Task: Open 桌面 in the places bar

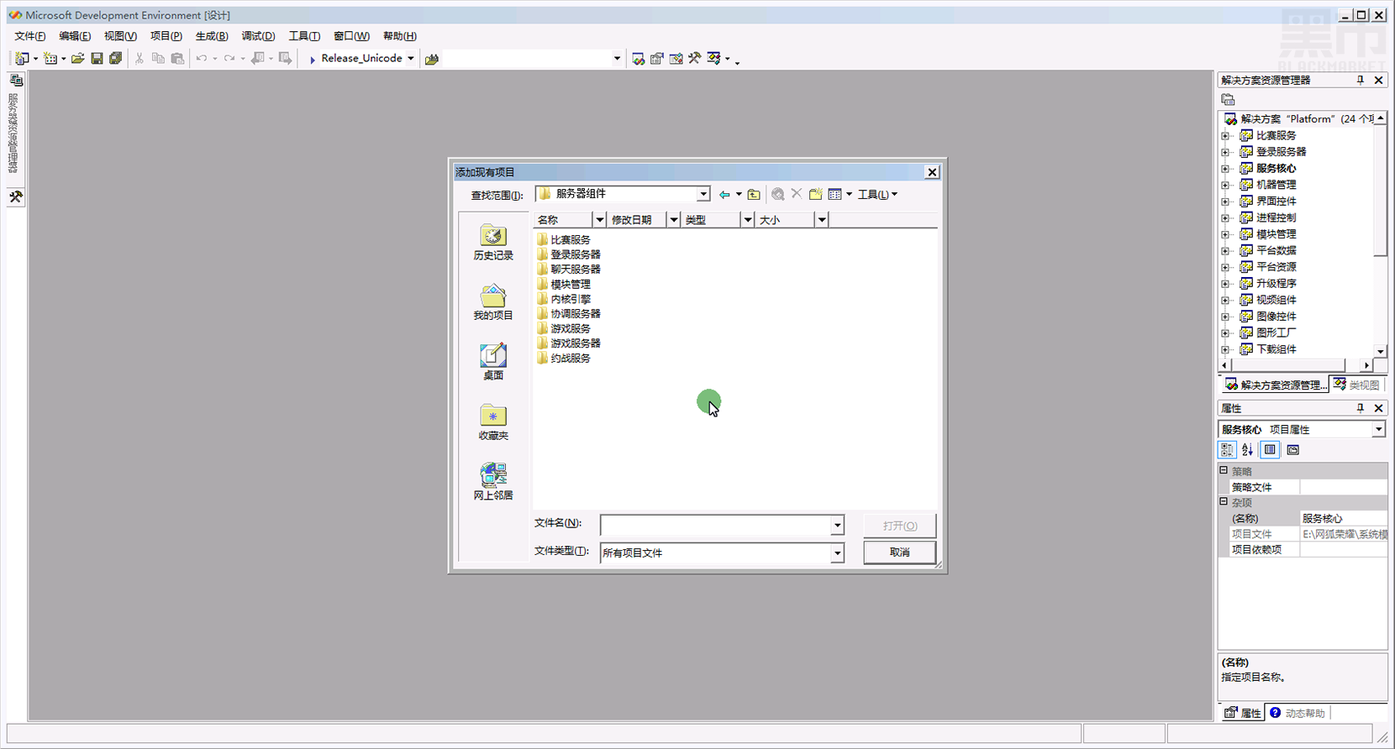Action: coord(493,362)
